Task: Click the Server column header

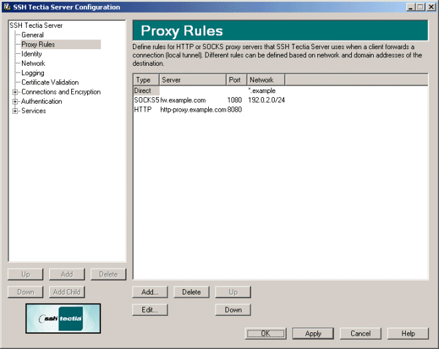Action: tap(193, 80)
